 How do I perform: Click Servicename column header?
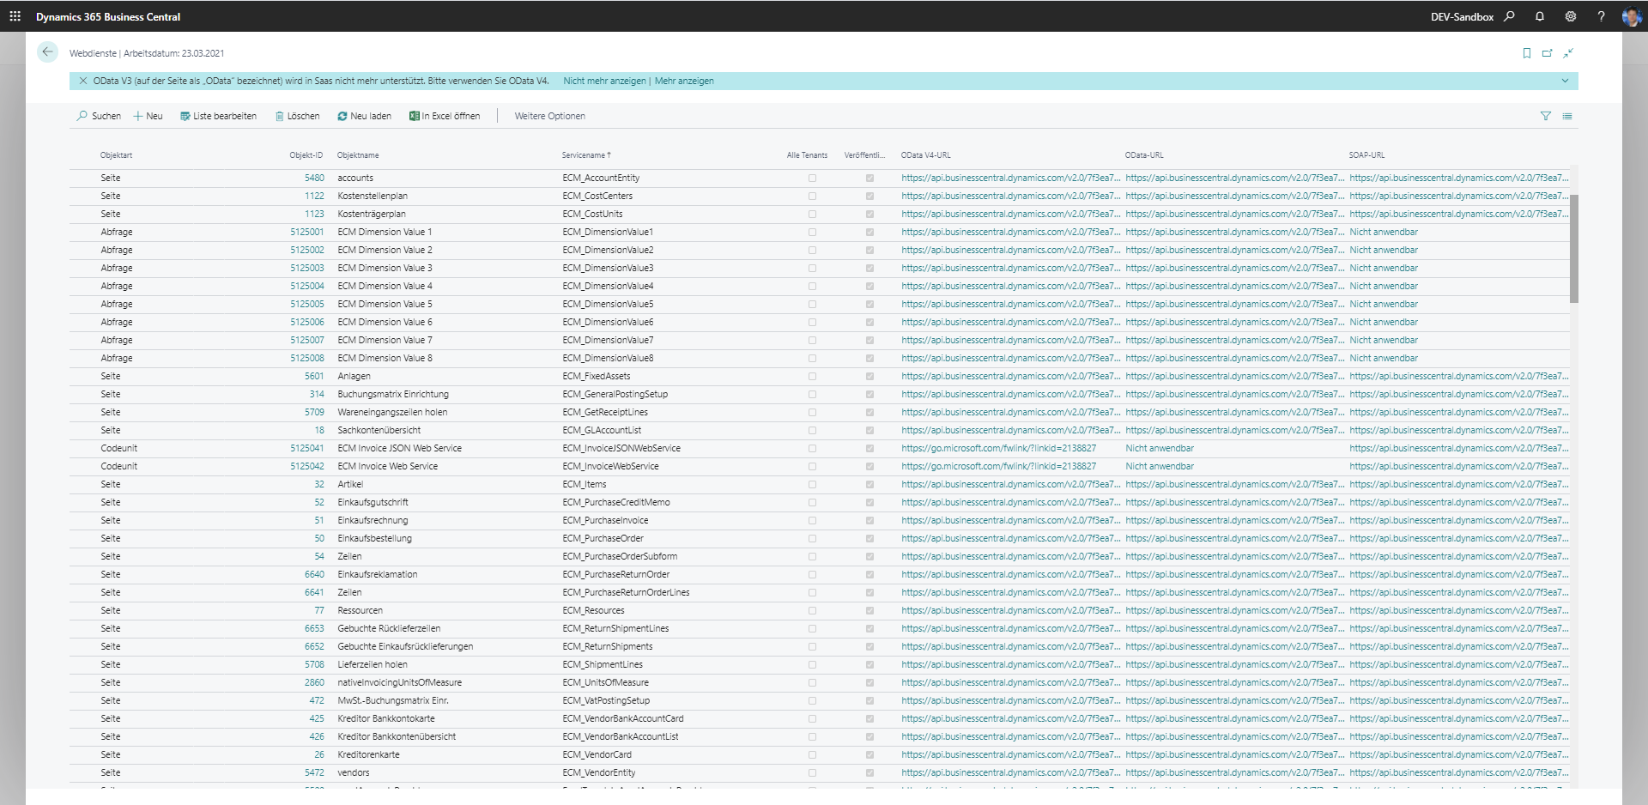(x=586, y=155)
